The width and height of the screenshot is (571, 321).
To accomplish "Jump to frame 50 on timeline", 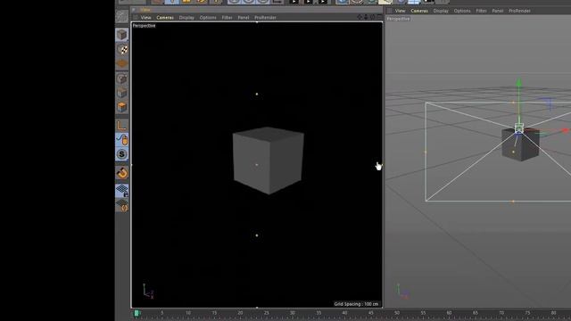I will pos(397,313).
